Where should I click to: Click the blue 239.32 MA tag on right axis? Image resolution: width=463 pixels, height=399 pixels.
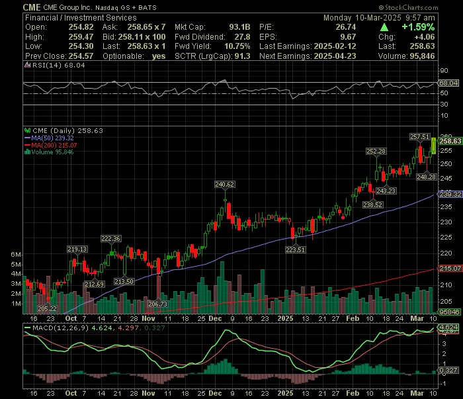pyautogui.click(x=450, y=194)
